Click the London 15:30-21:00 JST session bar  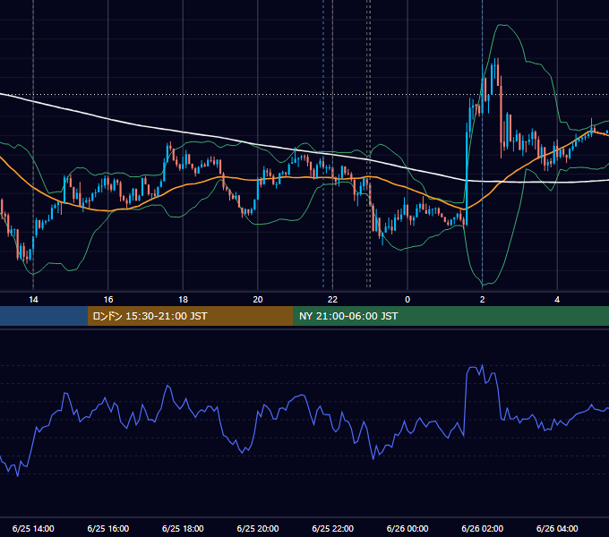[190, 316]
